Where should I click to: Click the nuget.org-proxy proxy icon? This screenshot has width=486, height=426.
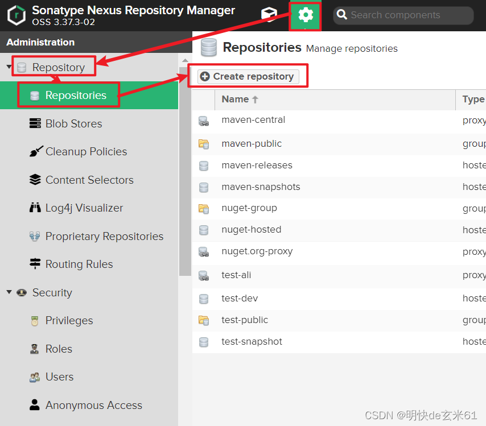[204, 252]
